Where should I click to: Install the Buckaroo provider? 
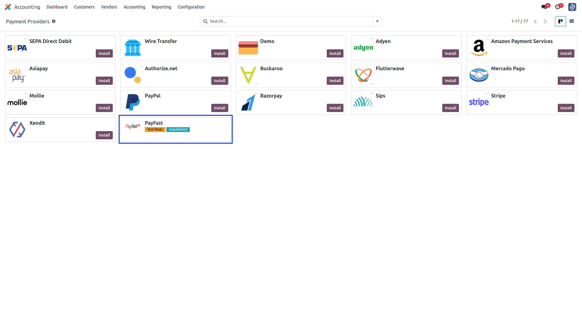[x=335, y=81]
